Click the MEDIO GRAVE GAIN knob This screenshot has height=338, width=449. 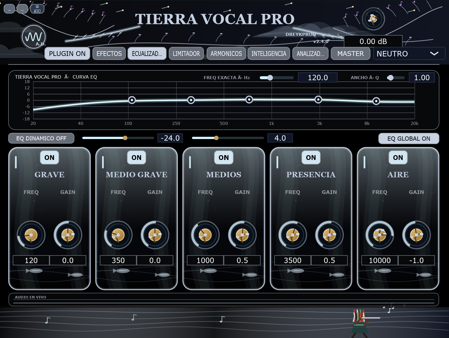155,235
